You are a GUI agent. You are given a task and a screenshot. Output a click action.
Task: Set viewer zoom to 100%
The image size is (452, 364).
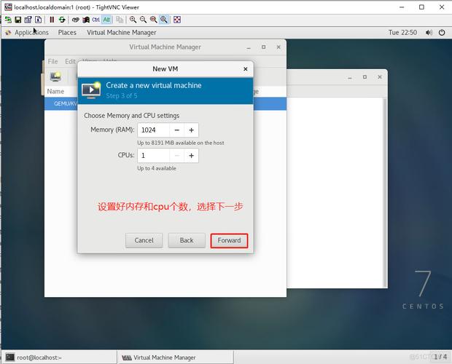153,20
